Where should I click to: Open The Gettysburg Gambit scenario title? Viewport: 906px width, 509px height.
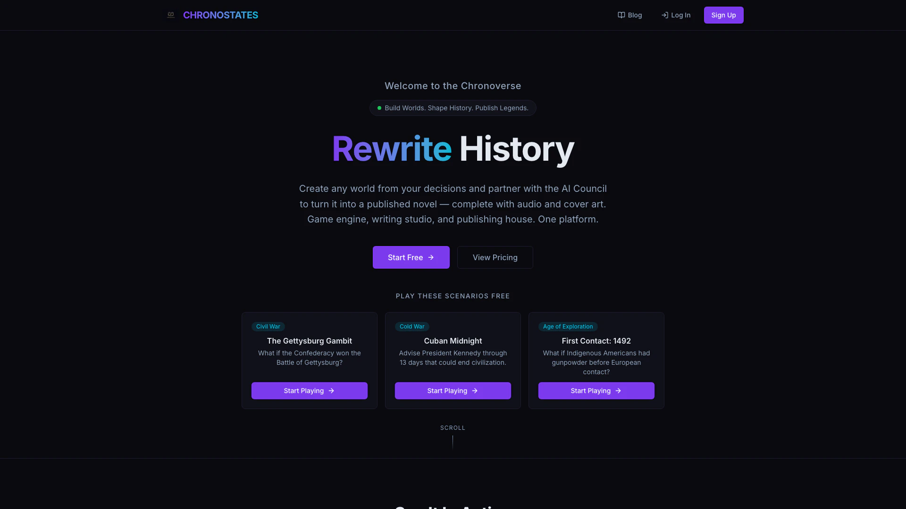click(x=310, y=341)
